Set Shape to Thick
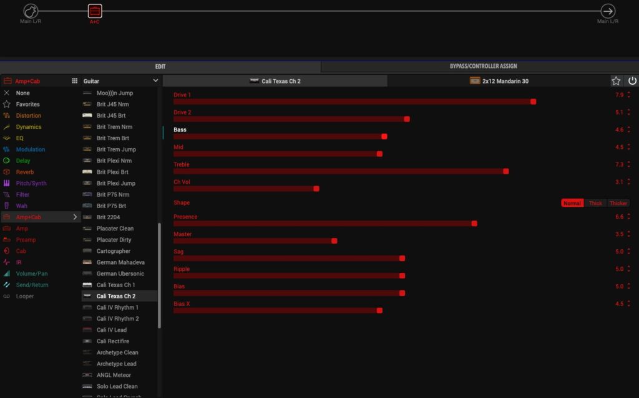This screenshot has height=398, width=639. pos(595,203)
